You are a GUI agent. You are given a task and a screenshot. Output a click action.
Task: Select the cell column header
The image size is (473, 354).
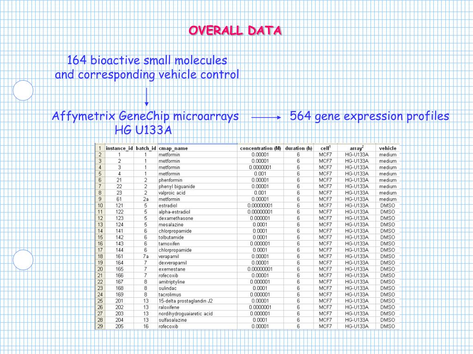pyautogui.click(x=326, y=148)
